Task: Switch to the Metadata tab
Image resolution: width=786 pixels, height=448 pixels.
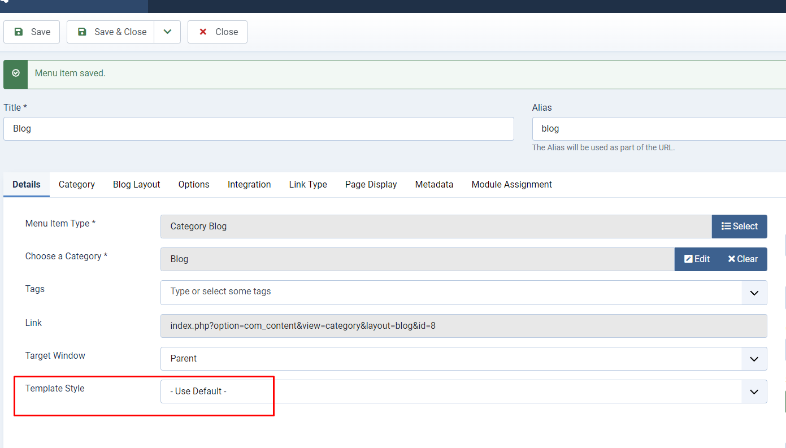Action: (x=434, y=185)
